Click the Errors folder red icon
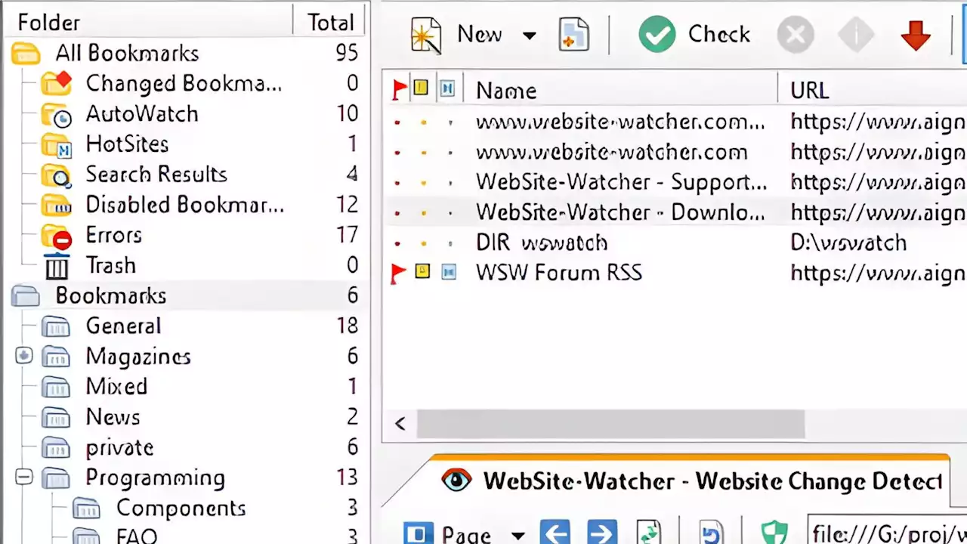The width and height of the screenshot is (967, 544). pyautogui.click(x=56, y=236)
